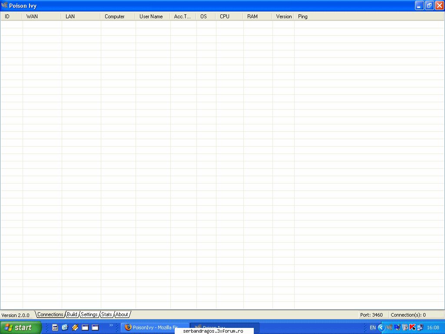445x334 pixels.
Task: Click the fourth quick launch window icon
Action: coord(85,327)
